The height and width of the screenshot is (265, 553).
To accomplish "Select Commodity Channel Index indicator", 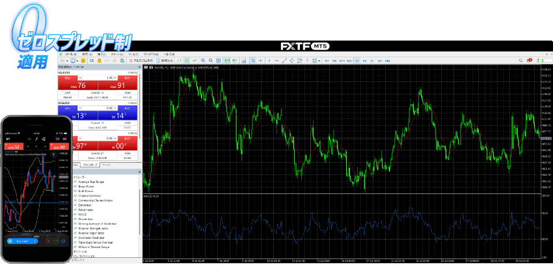I will 94,200.
